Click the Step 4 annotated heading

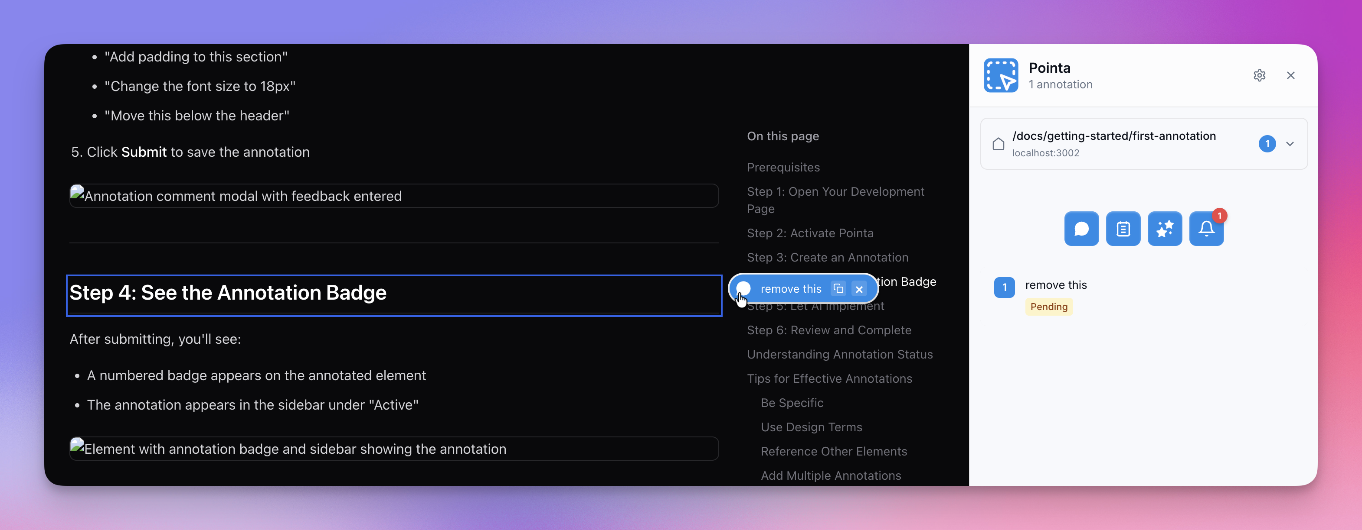point(228,293)
